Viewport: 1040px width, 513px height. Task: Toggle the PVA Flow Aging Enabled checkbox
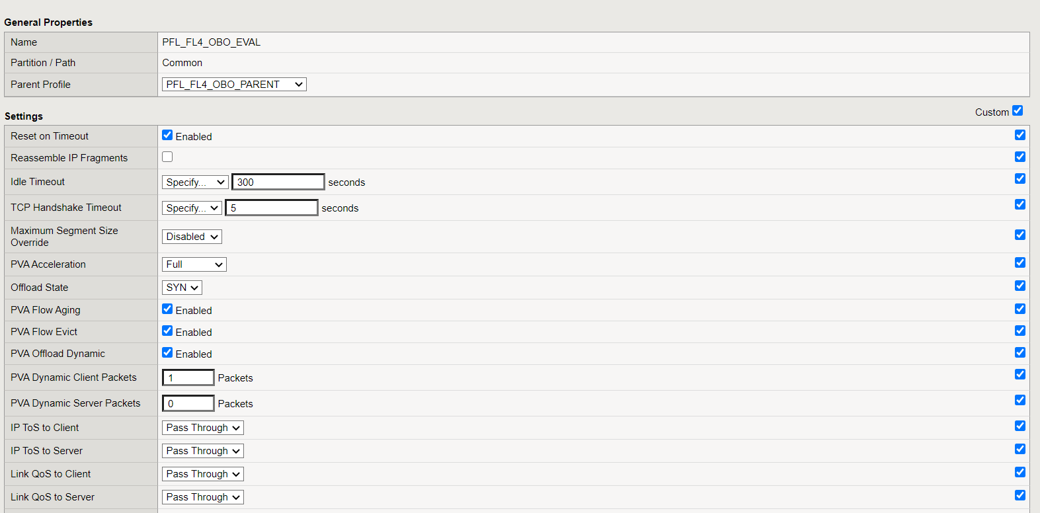tap(167, 309)
